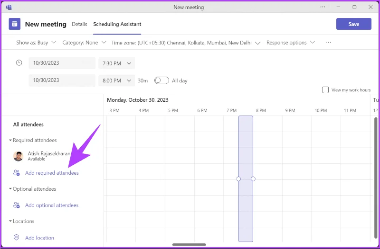Click the Teams logo in title bar

click(x=9, y=7)
